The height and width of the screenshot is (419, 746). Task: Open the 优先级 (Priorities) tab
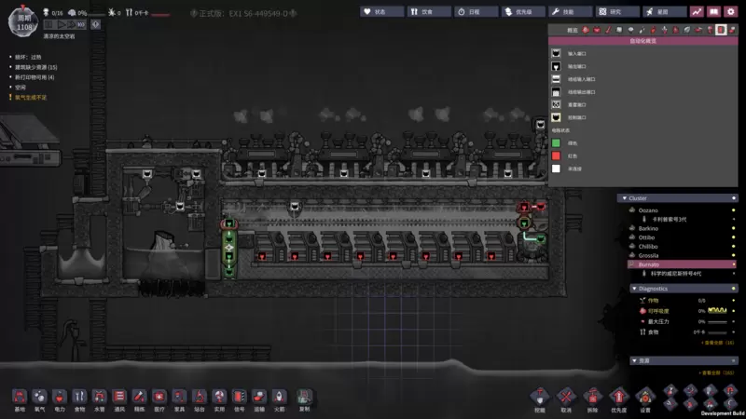coord(523,12)
